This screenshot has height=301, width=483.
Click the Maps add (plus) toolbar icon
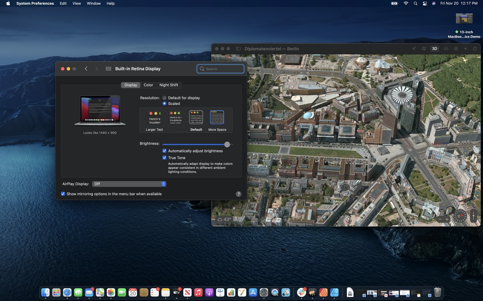[465, 49]
